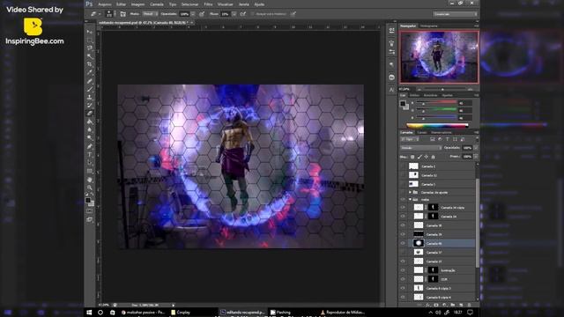Image resolution: width=564 pixels, height=317 pixels.
Task: Toggle visibility of Camada 32 layer
Action: (x=403, y=175)
